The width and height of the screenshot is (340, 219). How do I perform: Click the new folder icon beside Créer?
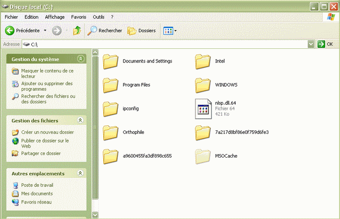pos(15,132)
